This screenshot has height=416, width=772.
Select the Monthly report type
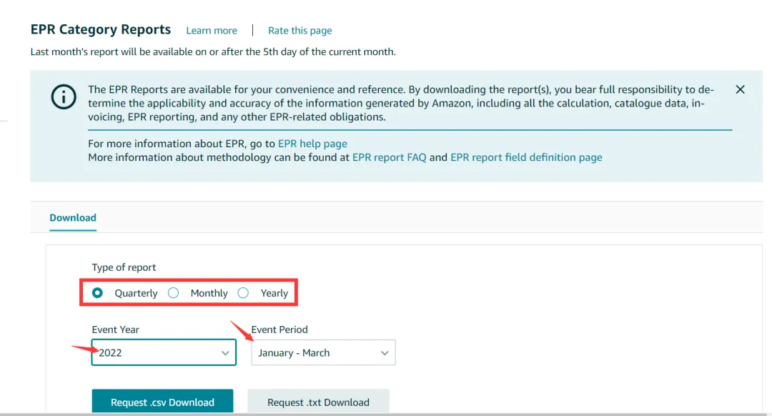pyautogui.click(x=173, y=293)
